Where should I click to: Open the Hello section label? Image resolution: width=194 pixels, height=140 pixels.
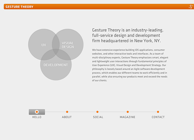tap(37, 117)
